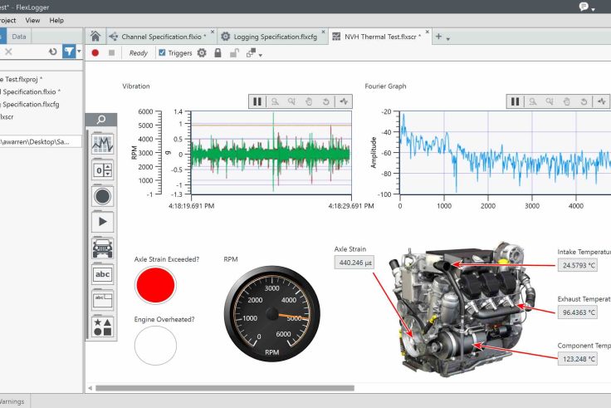Select Specification.flxio in project tree

[x=31, y=91]
